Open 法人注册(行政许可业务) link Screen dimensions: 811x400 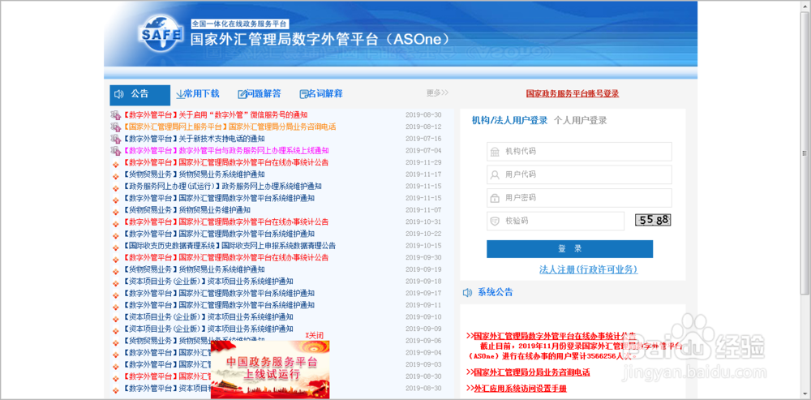coord(589,269)
